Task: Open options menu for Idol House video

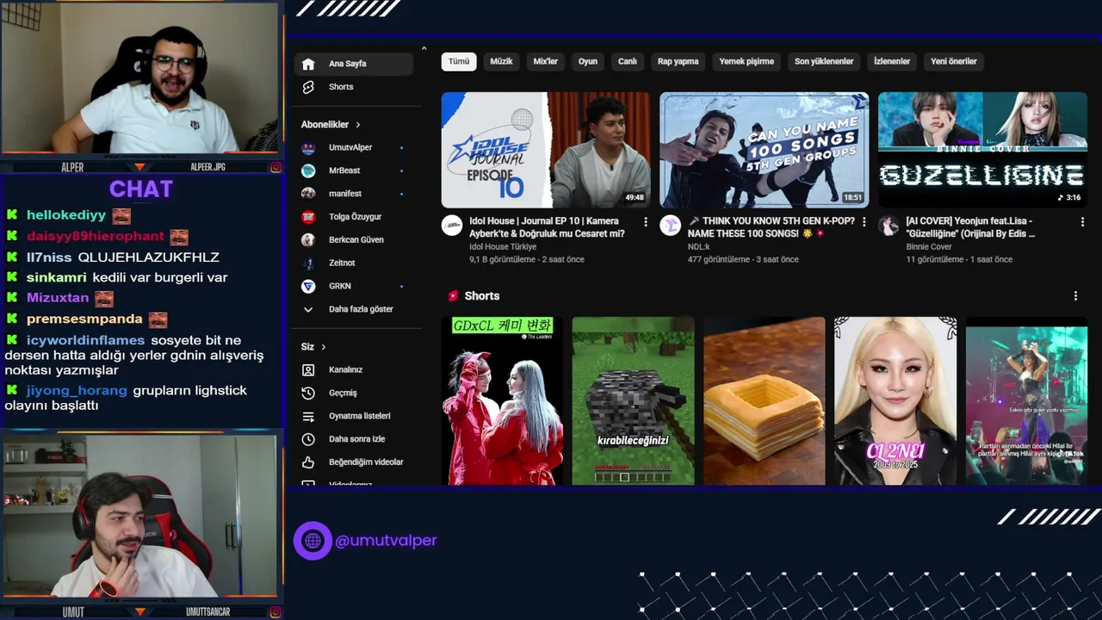Action: point(646,222)
